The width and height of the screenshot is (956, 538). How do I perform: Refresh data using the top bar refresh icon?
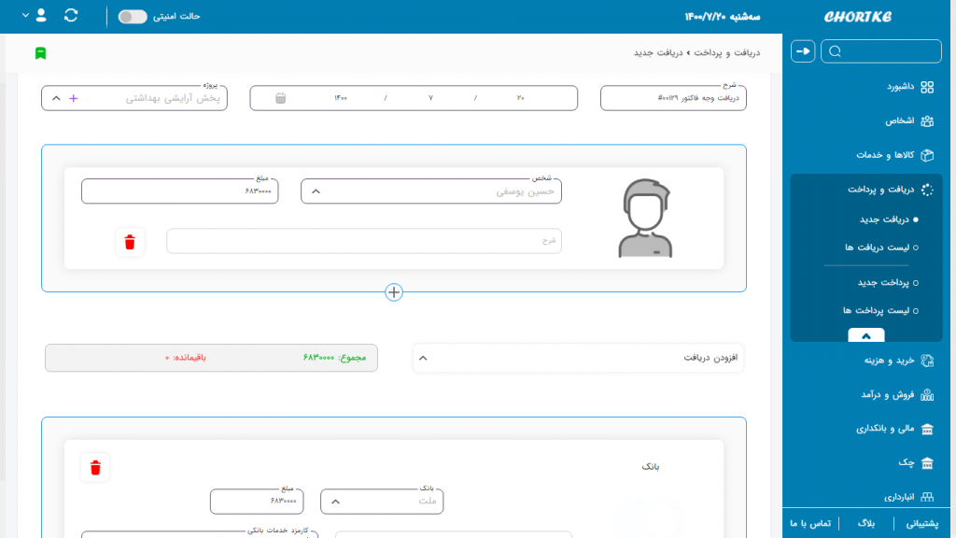[70, 16]
